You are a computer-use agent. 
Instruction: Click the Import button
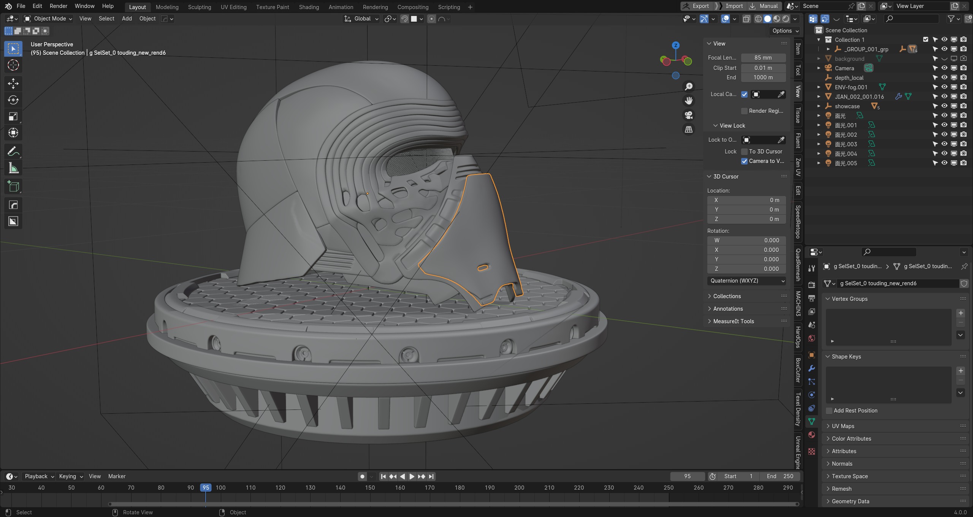coord(730,6)
